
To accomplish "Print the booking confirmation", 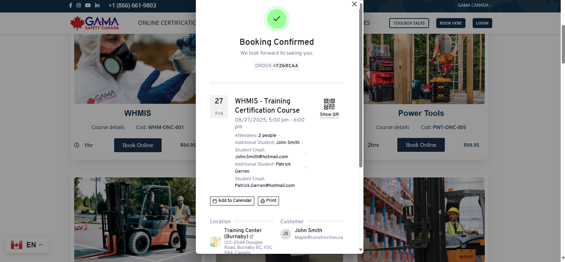I will click(x=268, y=201).
